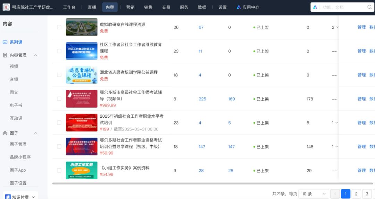Open the 数据 top navigation tab

coord(202,7)
